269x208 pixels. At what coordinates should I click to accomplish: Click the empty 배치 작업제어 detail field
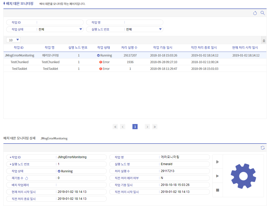(x=56, y=185)
